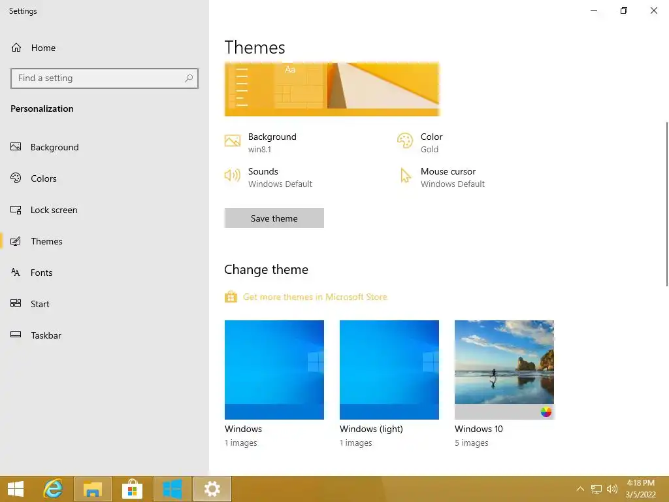Click the Home house icon in sidebar
The image size is (669, 502).
16,47
